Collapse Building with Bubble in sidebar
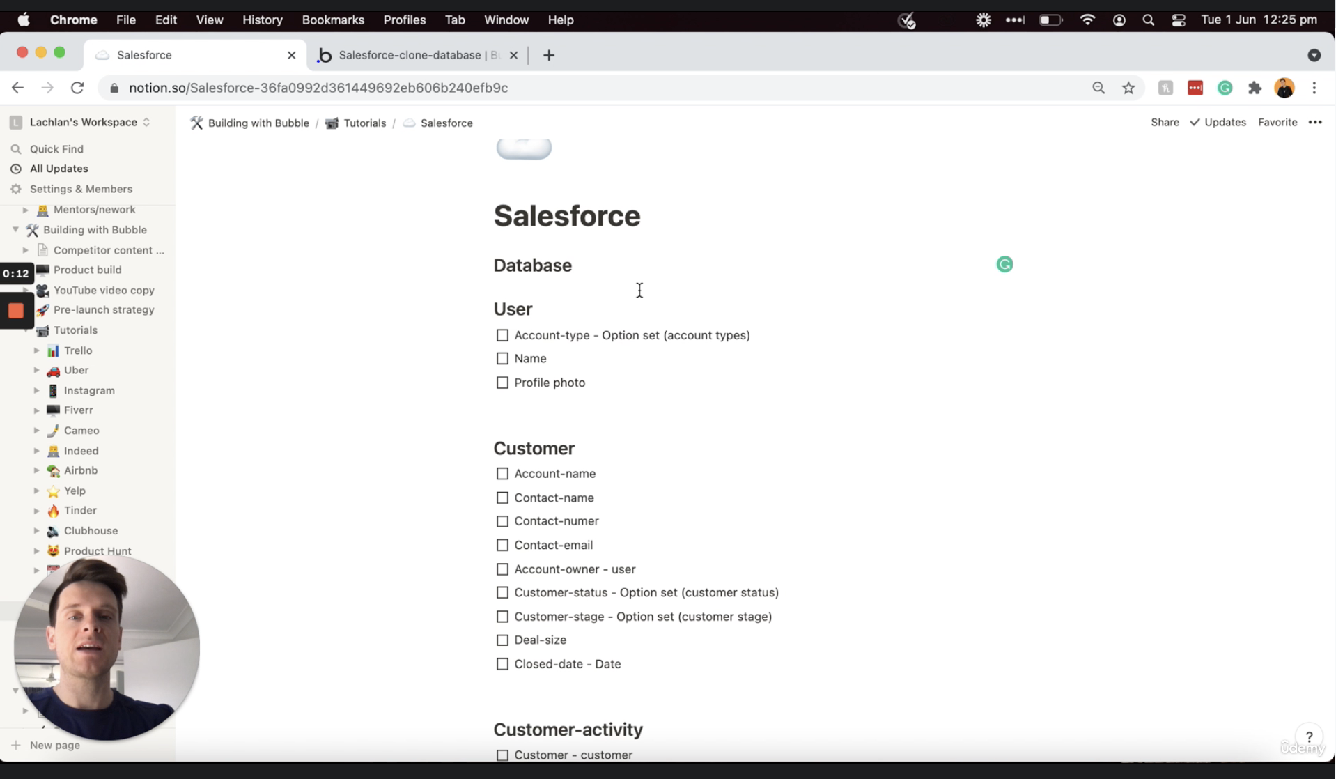Image resolution: width=1336 pixels, height=779 pixels. (15, 229)
